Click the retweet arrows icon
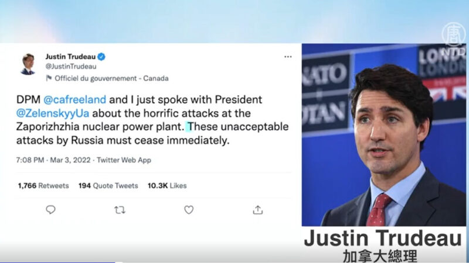Screen dimensions: 469x263 click(120, 210)
